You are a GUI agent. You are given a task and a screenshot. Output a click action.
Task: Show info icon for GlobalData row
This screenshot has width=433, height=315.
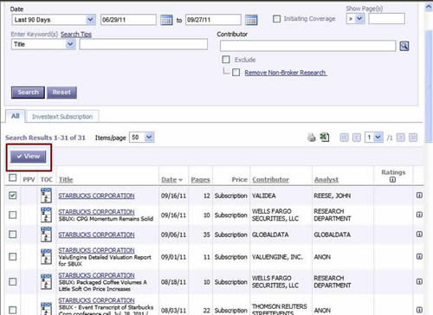click(x=419, y=234)
